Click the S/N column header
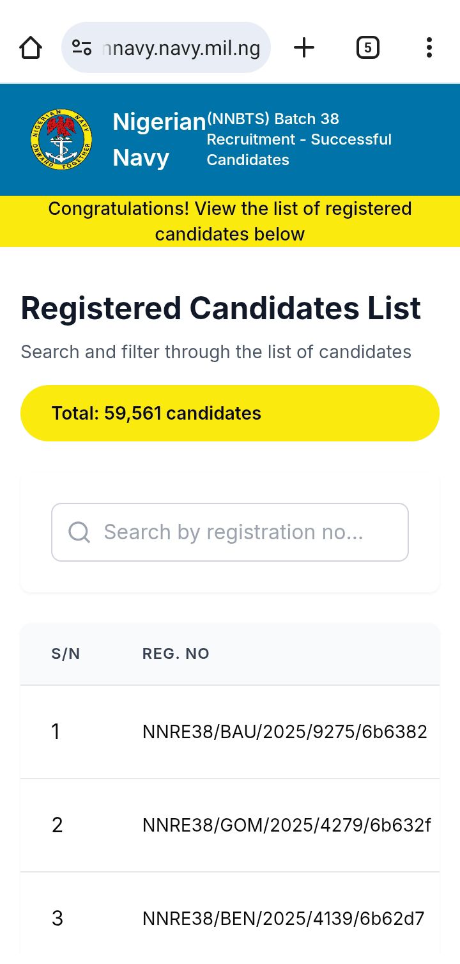The image size is (460, 964). click(66, 654)
